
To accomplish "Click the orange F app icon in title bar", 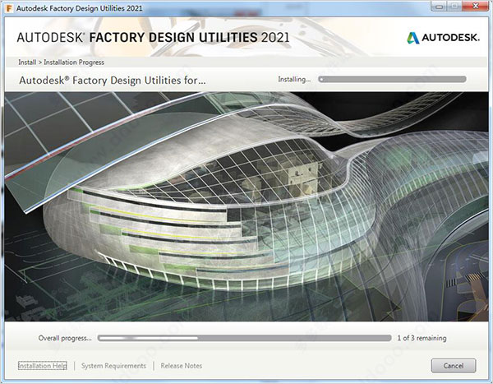I will [x=9, y=8].
